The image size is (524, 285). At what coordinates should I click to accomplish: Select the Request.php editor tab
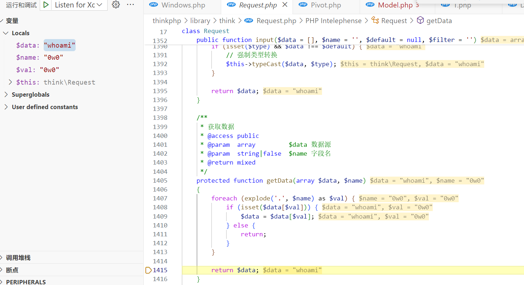tap(258, 5)
